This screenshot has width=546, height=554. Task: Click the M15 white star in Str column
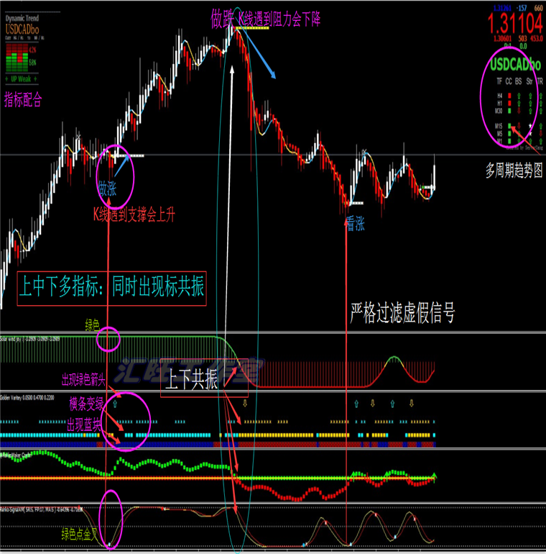click(x=528, y=127)
